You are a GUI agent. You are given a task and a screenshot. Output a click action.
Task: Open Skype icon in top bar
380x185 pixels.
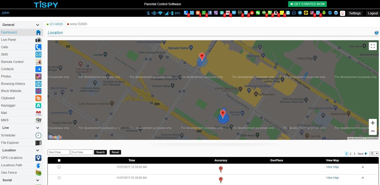[246, 13]
